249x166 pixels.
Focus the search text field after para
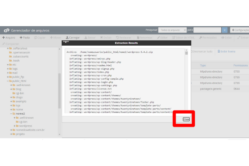pos(207,30)
